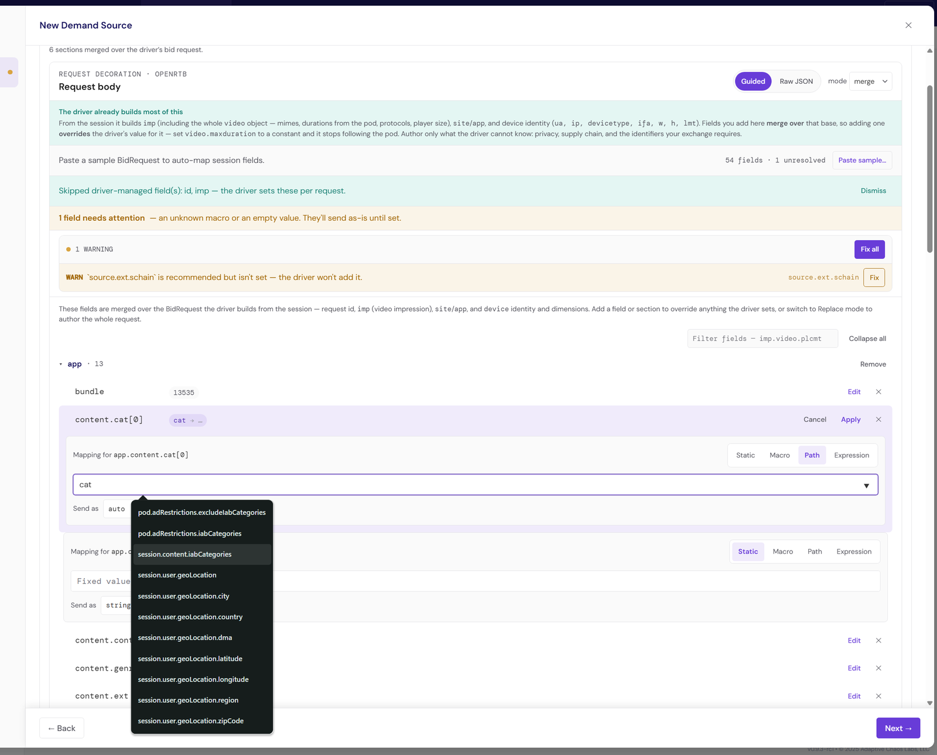
Task: Dismiss the skipped fields notice
Action: coord(873,191)
